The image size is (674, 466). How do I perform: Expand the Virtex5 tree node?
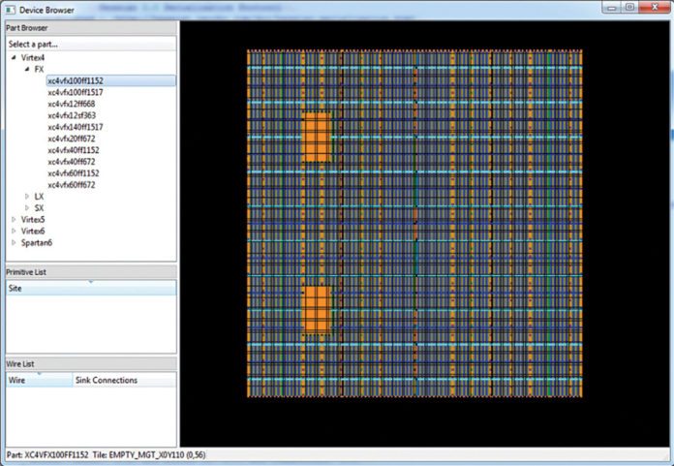pos(14,220)
